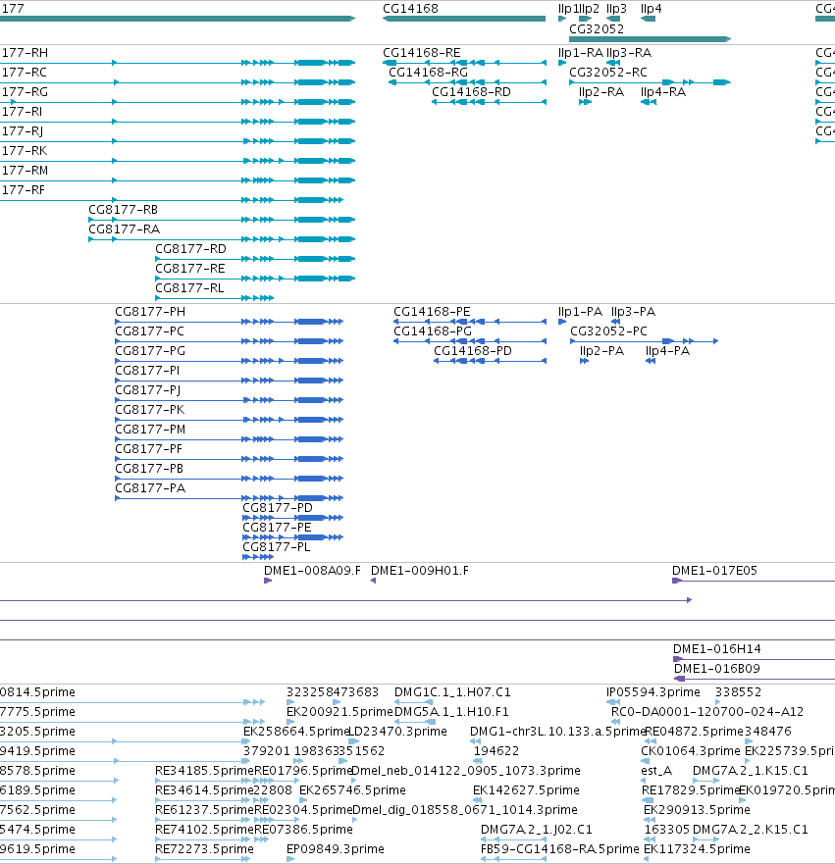Click EST EK258664.5prime
Screen dimensions: 835x864
click(x=296, y=732)
